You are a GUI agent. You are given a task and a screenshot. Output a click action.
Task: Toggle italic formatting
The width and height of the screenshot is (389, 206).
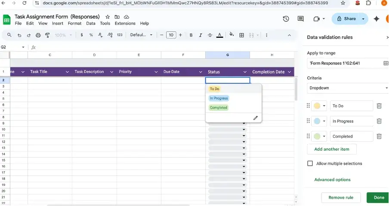(x=201, y=35)
